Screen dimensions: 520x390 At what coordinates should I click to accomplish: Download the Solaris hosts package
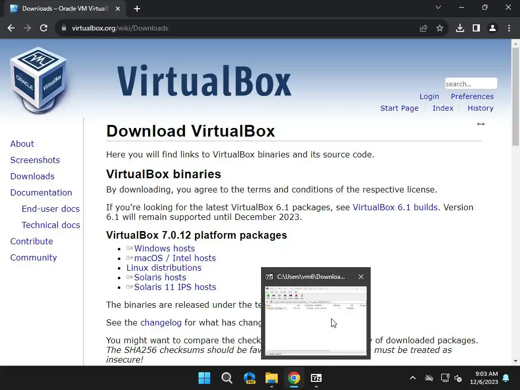point(160,277)
